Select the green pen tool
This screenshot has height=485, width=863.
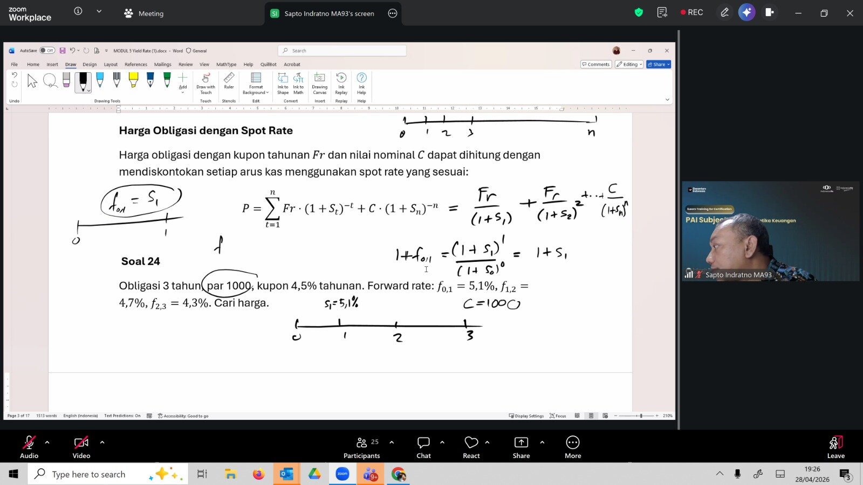167,80
